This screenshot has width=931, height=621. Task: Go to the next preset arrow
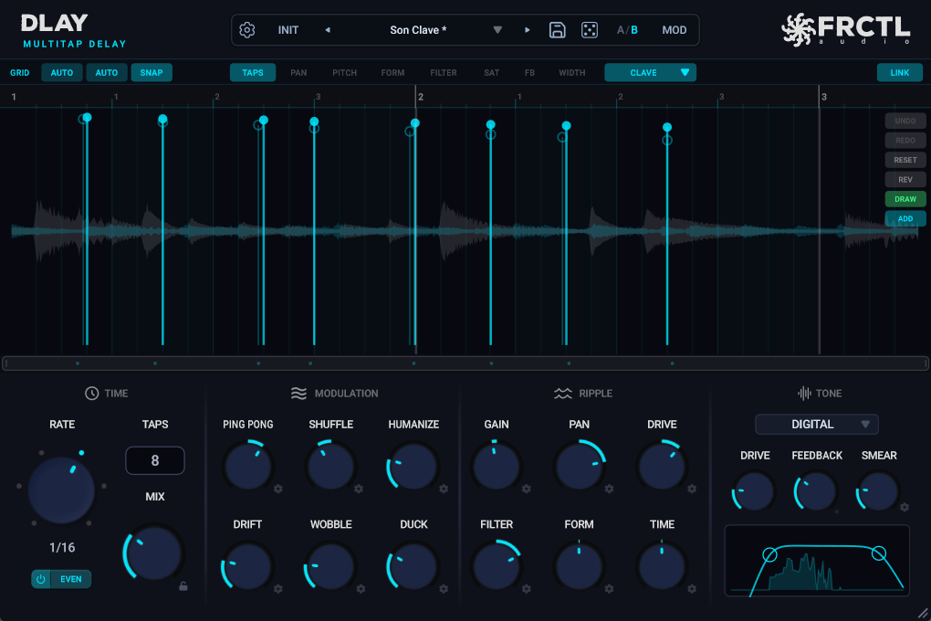(x=527, y=30)
